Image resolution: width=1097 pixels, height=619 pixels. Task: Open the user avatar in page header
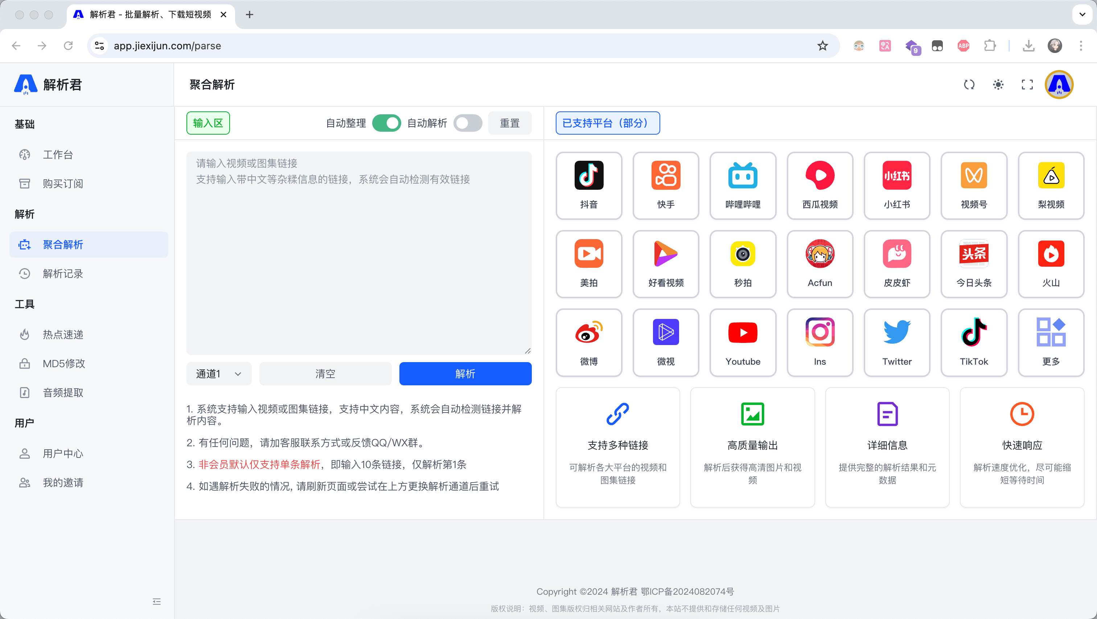pyautogui.click(x=1059, y=84)
